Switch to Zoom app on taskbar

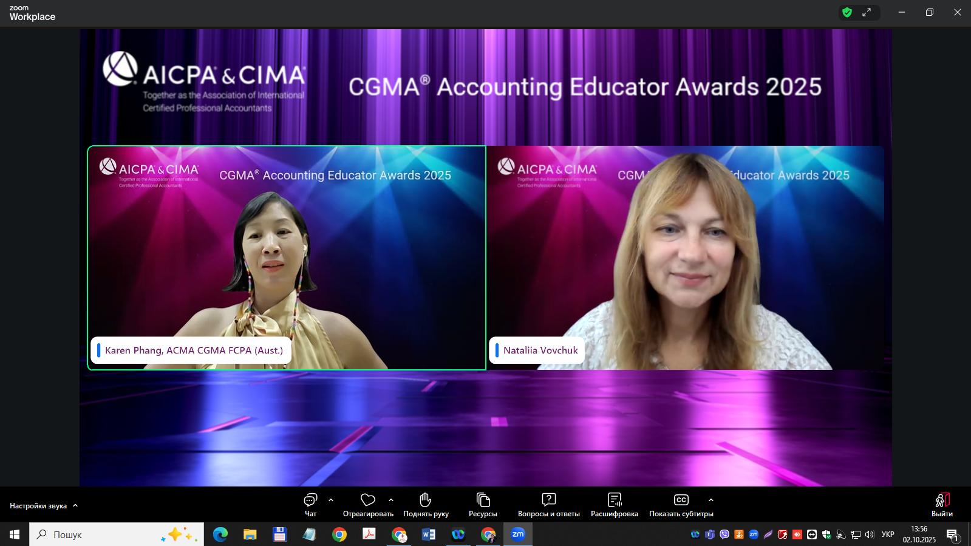pyautogui.click(x=517, y=534)
